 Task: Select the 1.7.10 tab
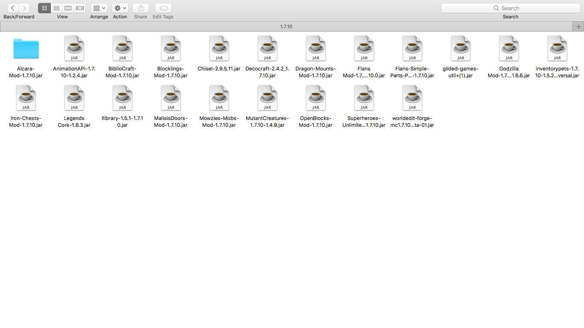click(x=286, y=26)
